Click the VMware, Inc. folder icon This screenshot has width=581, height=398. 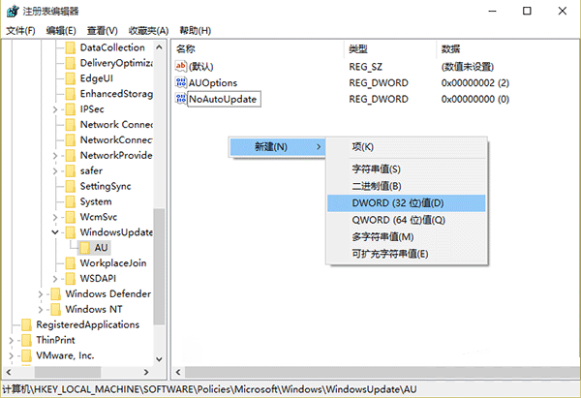25,355
